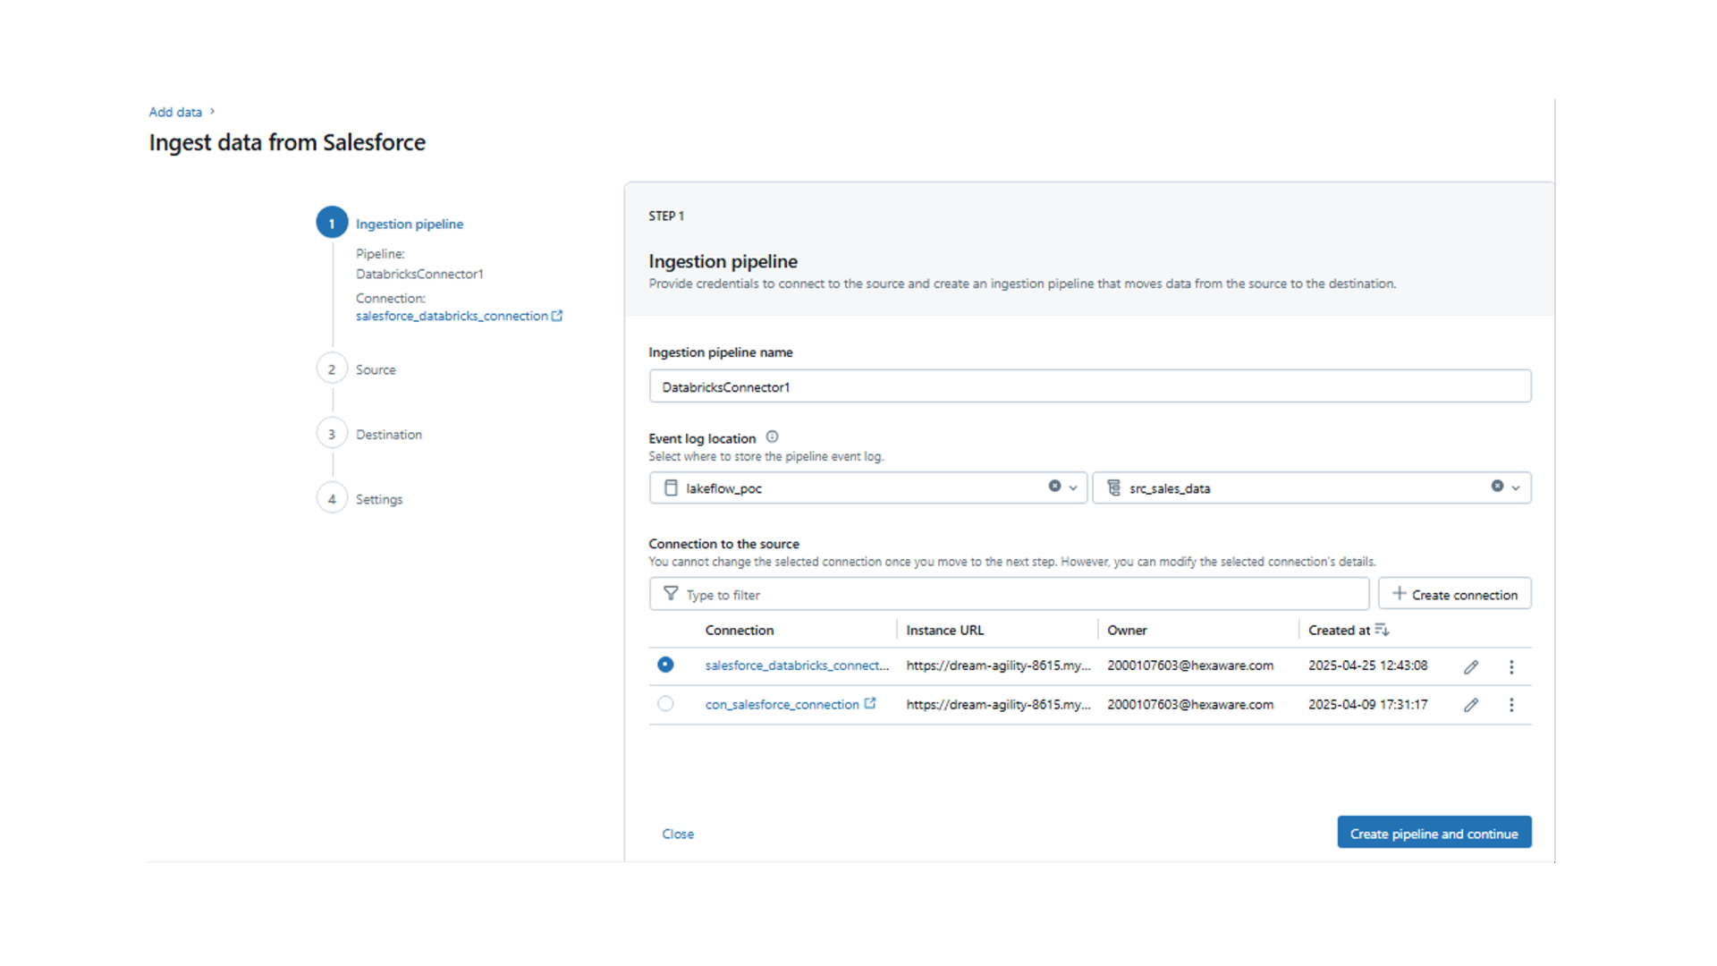
Task: Click the filter funnel icon
Action: coord(671,594)
